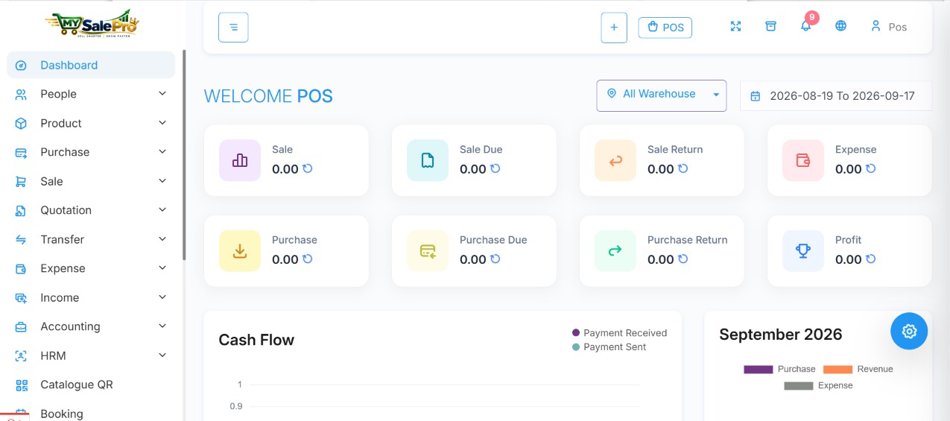Click the Expense wallet card icon

803,160
